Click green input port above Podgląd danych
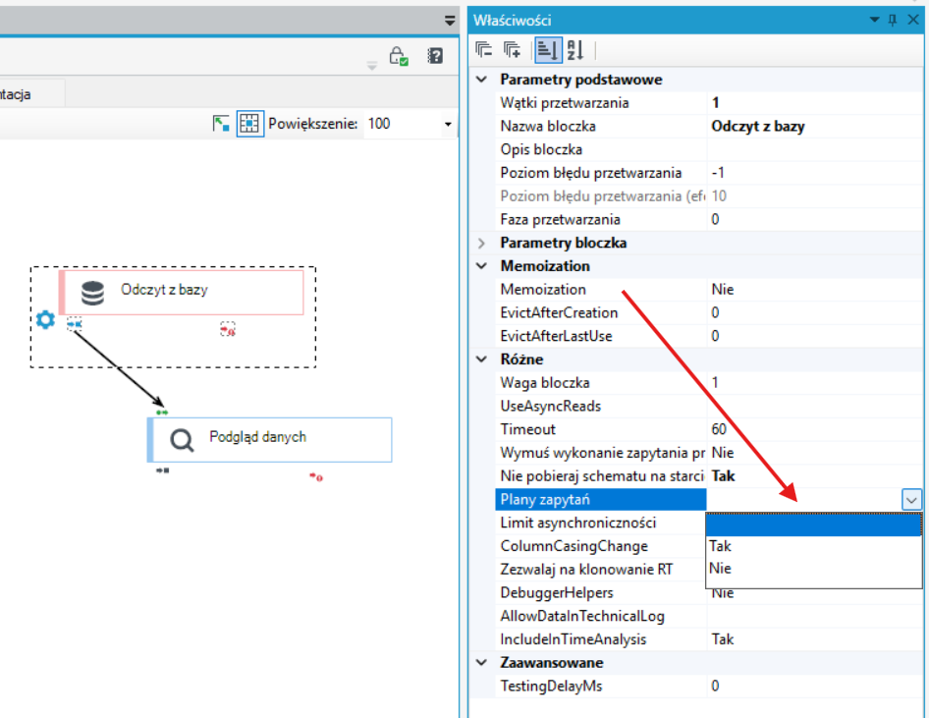This screenshot has width=929, height=718. coord(162,412)
